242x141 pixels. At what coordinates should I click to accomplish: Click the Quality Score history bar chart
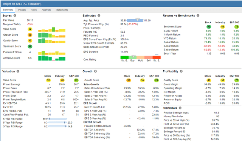pyautogui.click(x=52, y=41)
